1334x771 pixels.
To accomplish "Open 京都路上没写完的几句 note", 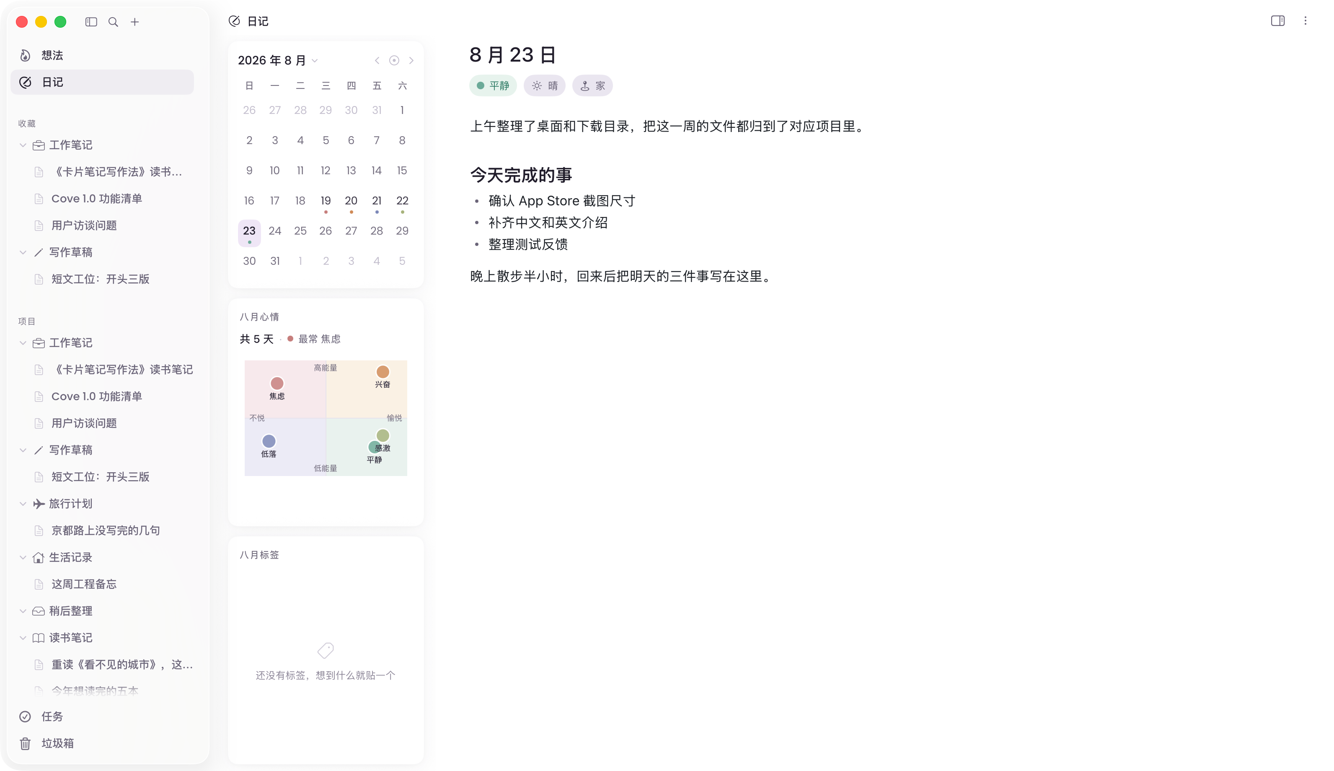I will pos(106,530).
